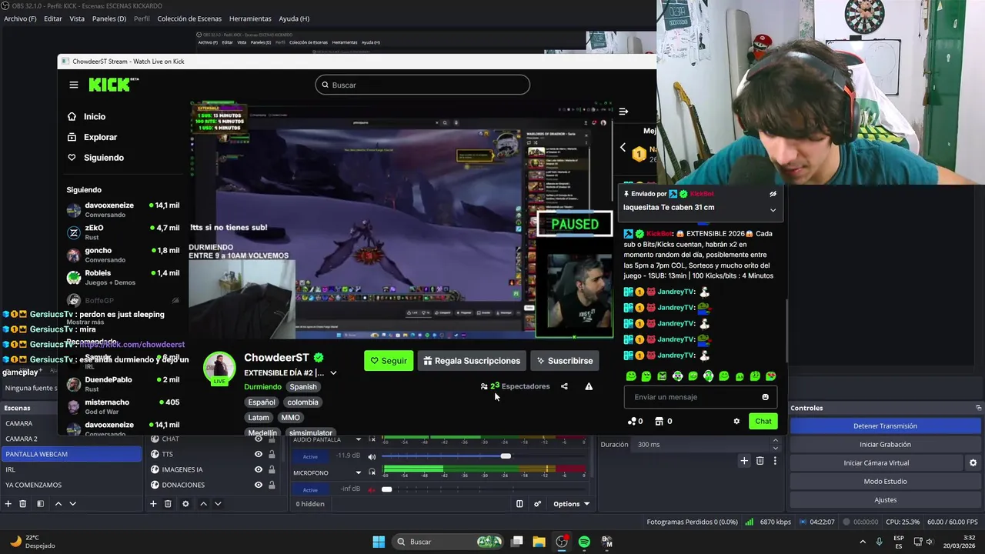Open Kick chat settings gear
The height and width of the screenshot is (554, 985).
736,421
